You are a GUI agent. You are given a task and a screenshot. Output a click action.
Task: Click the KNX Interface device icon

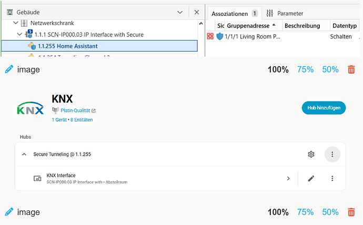coord(37,179)
